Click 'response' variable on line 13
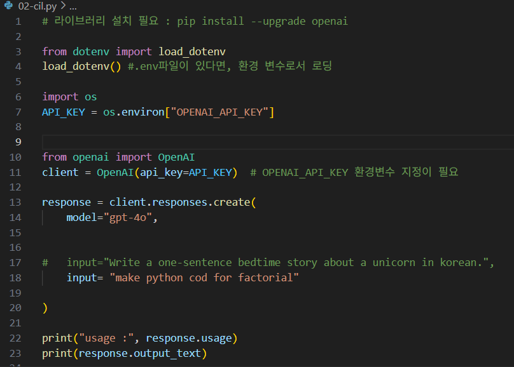The height and width of the screenshot is (367, 514). (67, 203)
